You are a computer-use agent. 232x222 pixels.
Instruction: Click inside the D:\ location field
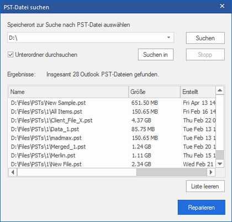(87, 38)
